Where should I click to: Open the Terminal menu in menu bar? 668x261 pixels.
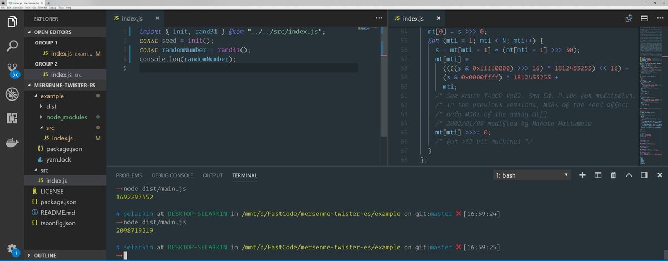(x=43, y=8)
